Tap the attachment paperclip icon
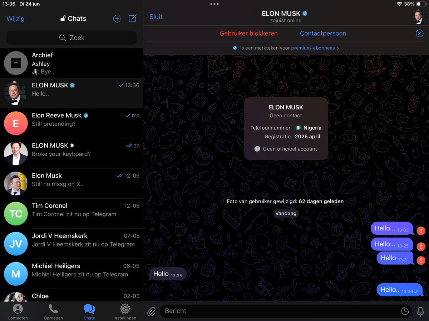Screen dimensions: 429x321 [152, 311]
